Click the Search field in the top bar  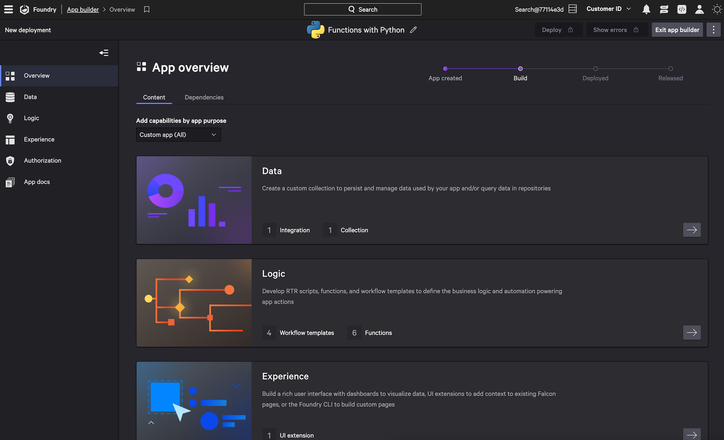click(x=363, y=9)
